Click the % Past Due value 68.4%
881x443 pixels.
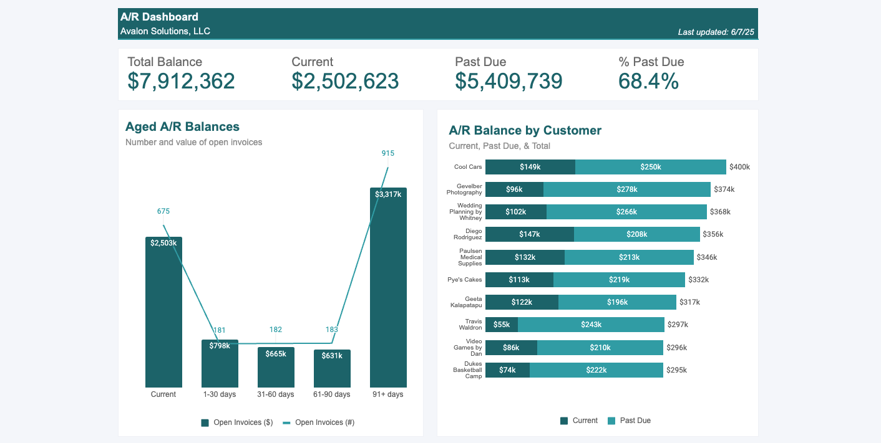click(648, 81)
